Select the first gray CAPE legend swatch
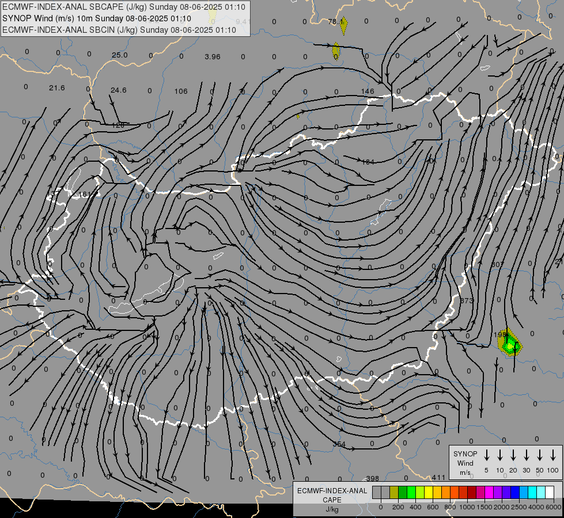Viewport: 564px width, 518px height. pos(377,492)
